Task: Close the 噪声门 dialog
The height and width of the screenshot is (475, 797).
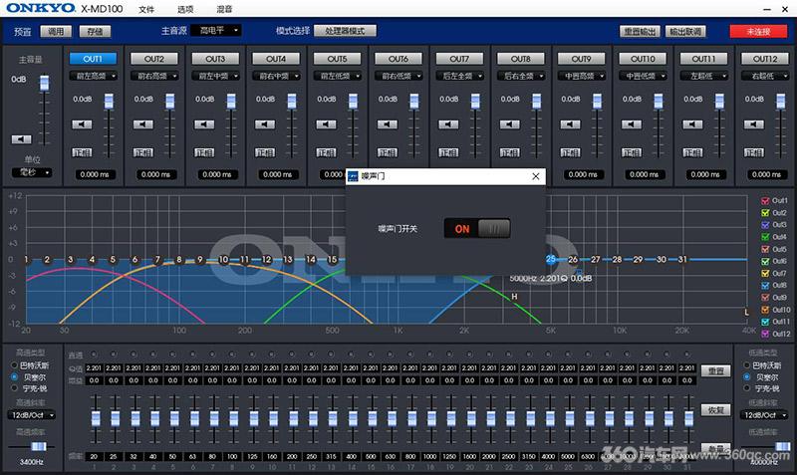Action: [536, 176]
